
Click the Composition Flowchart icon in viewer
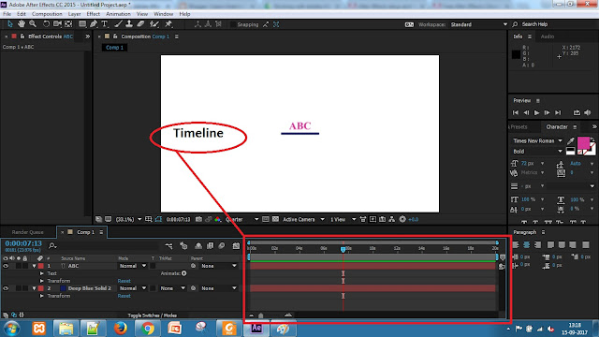coord(392,219)
